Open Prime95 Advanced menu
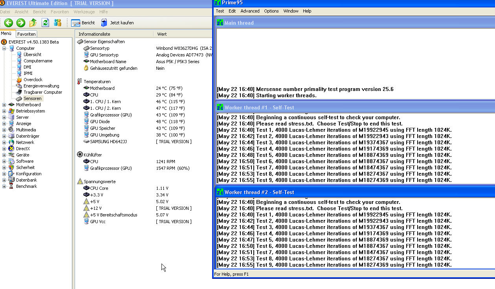495x289 pixels. coord(250,11)
